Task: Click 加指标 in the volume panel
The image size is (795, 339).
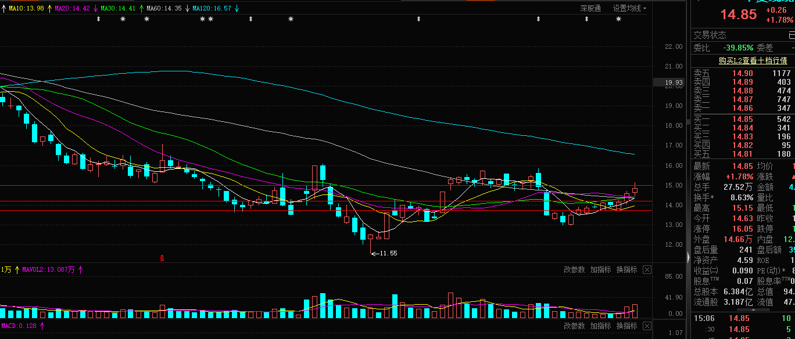Action: [x=600, y=270]
